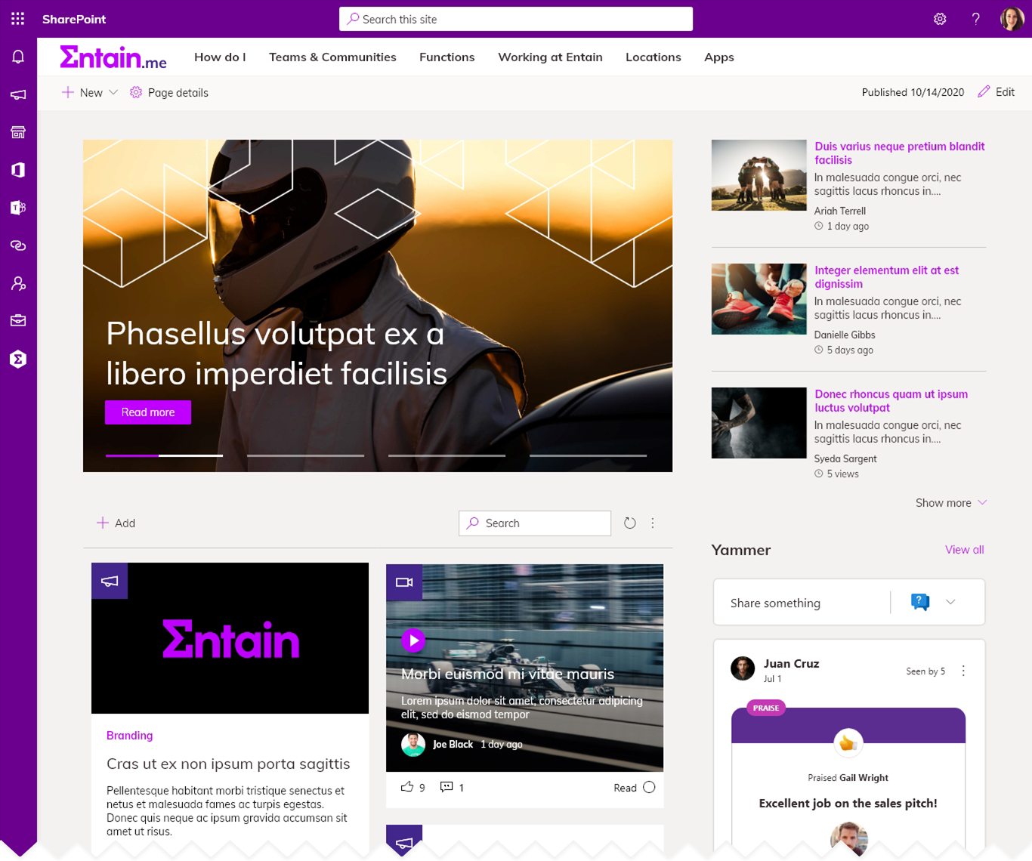
Task: Click the help question mark icon
Action: tap(975, 19)
